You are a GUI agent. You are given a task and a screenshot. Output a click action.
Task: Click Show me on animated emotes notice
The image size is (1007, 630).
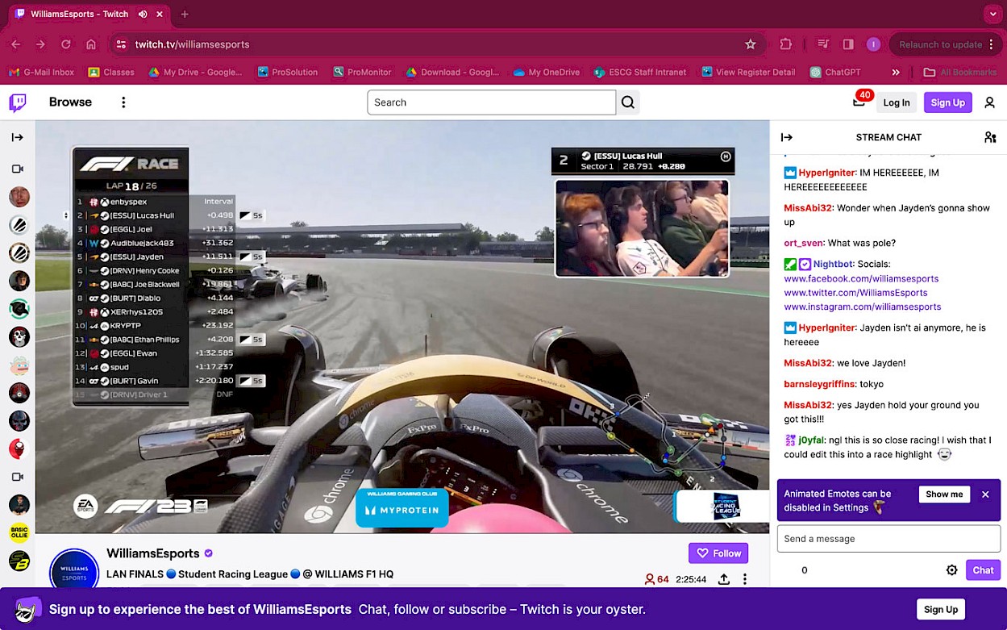point(944,494)
